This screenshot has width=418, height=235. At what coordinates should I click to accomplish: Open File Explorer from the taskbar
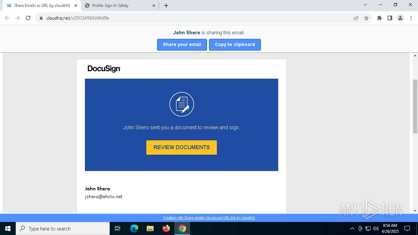[150, 228]
